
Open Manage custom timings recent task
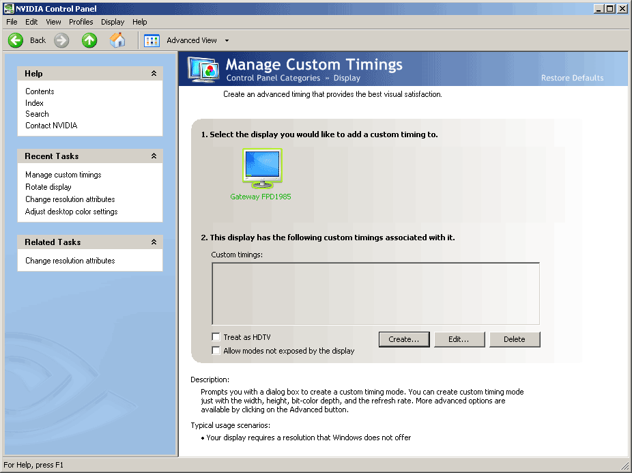pyautogui.click(x=63, y=175)
